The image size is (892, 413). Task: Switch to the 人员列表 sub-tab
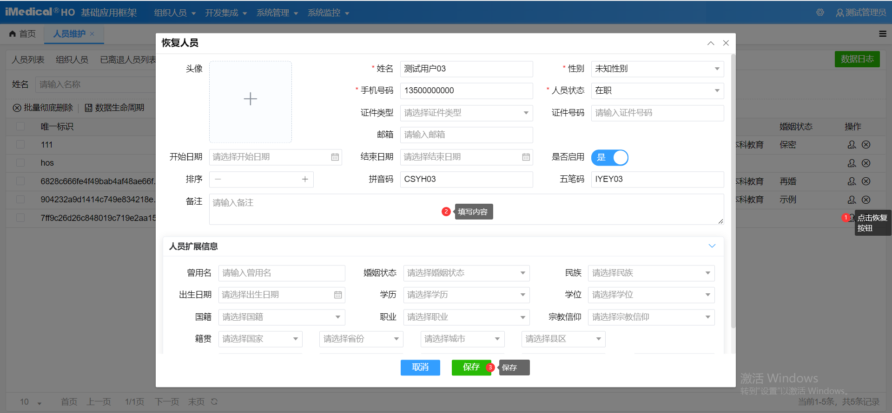28,60
